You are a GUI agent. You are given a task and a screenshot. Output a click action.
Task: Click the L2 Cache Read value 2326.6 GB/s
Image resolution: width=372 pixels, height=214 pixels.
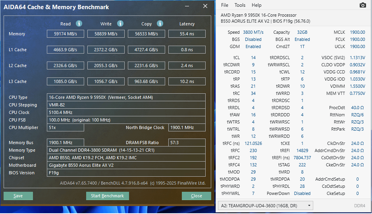point(66,66)
